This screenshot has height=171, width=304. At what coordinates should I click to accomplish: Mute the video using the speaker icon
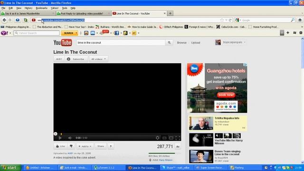(x=70, y=138)
